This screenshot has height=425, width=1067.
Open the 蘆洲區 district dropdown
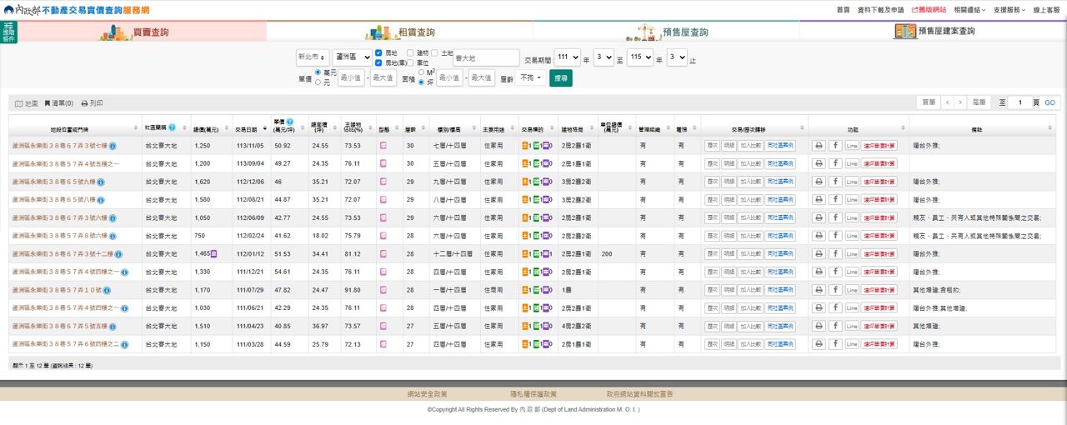click(352, 57)
